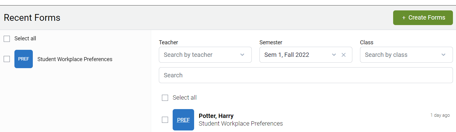
Task: Clear the Semester filter with the X icon
Action: (344, 55)
